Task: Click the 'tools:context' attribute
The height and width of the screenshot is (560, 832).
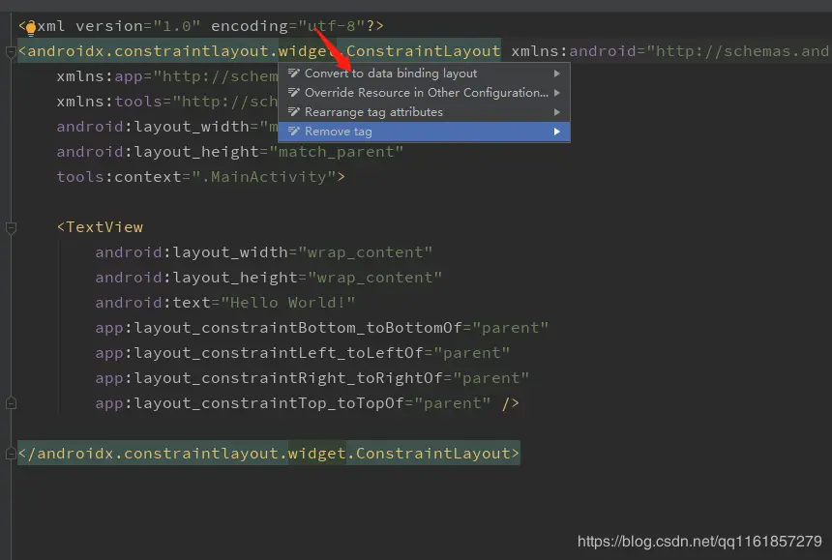Action: click(x=119, y=177)
